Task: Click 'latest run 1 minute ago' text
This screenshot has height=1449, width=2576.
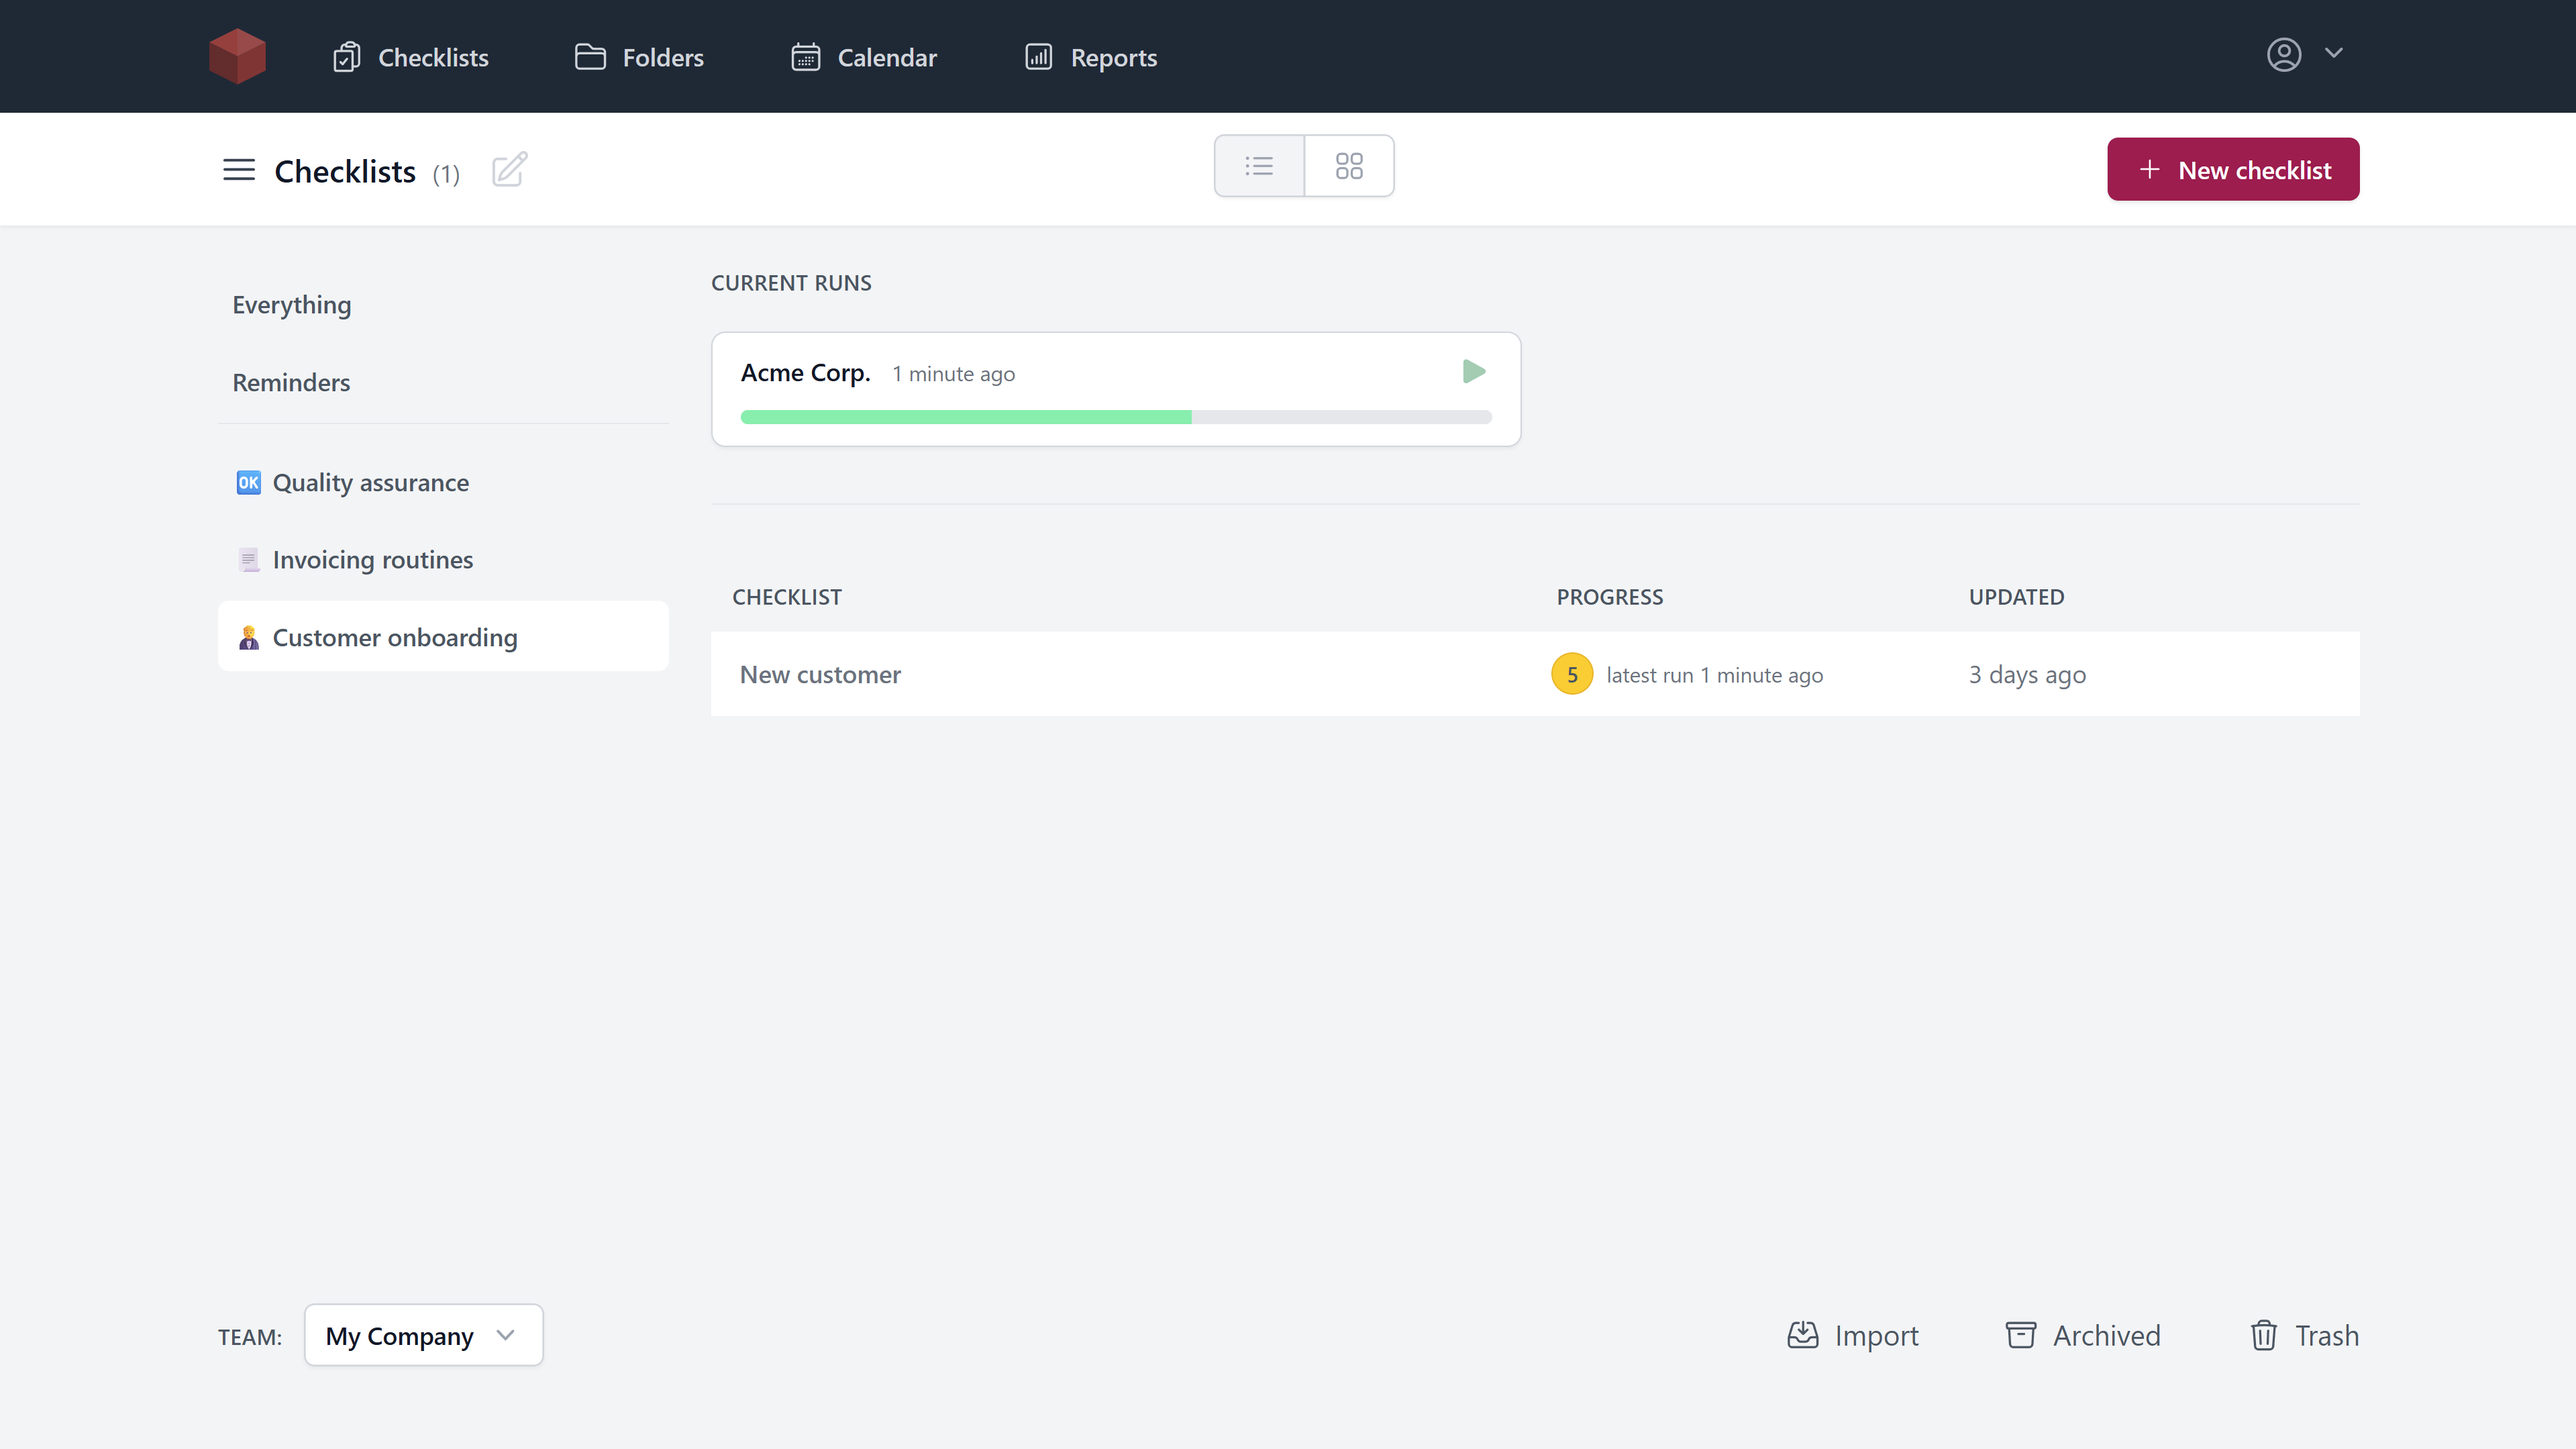Action: pos(1714,675)
